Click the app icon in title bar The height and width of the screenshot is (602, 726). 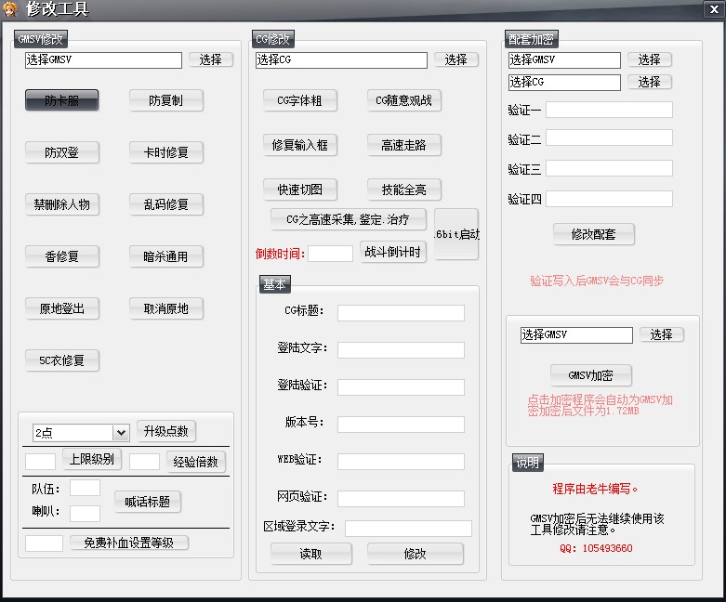coord(11,9)
